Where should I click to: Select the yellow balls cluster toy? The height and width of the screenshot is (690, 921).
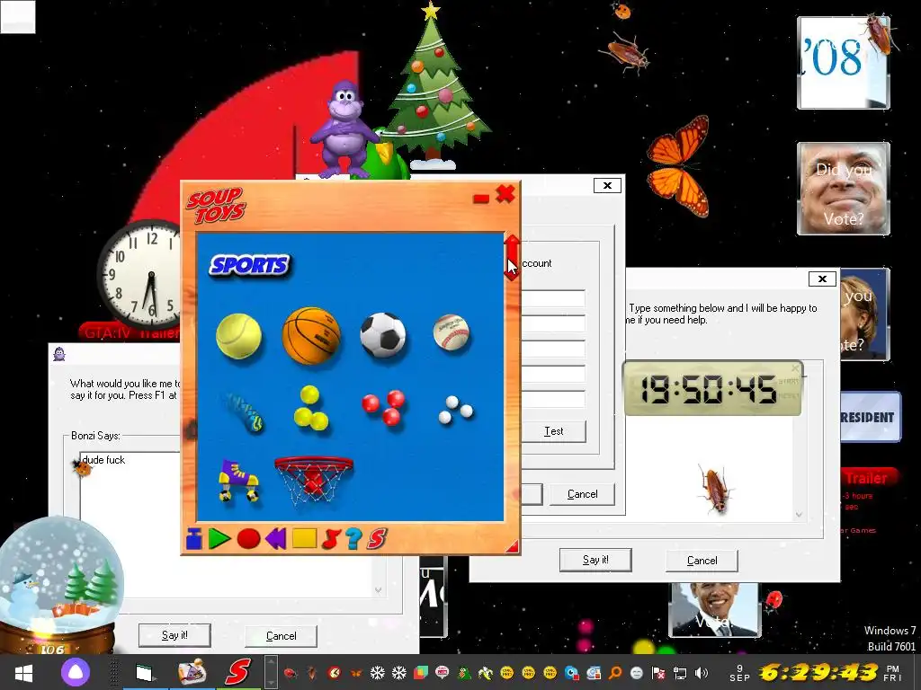click(310, 409)
